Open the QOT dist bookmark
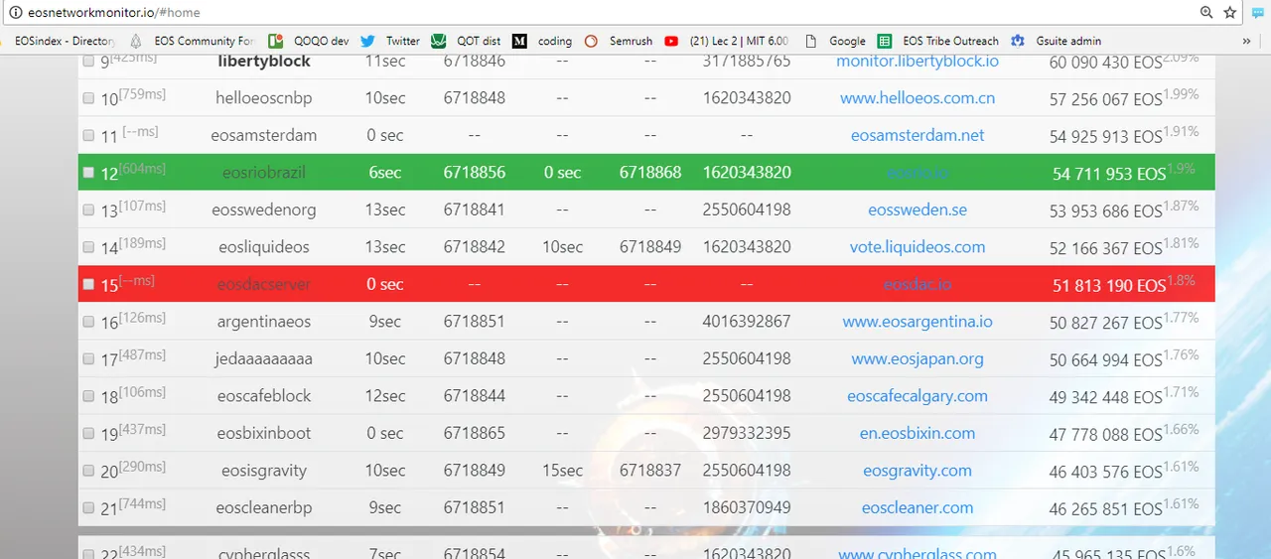The height and width of the screenshot is (559, 1271). point(466,41)
